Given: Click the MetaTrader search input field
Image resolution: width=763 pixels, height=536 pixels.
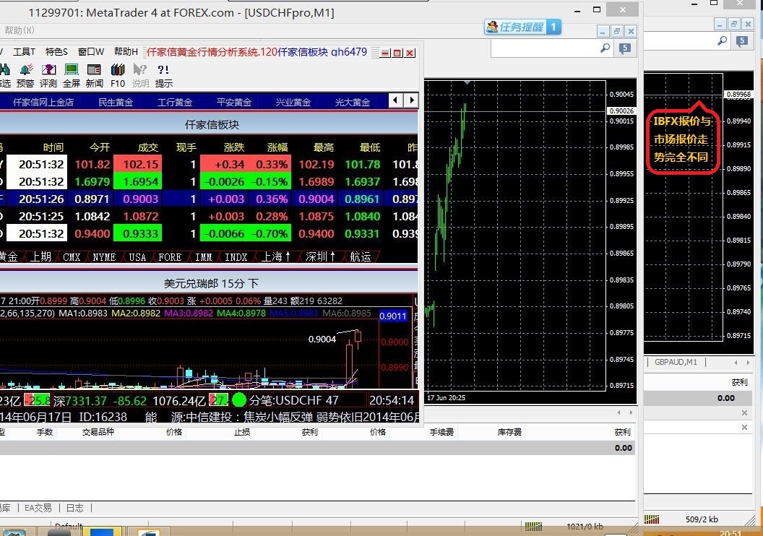Looking at the screenshot, I should (x=545, y=48).
